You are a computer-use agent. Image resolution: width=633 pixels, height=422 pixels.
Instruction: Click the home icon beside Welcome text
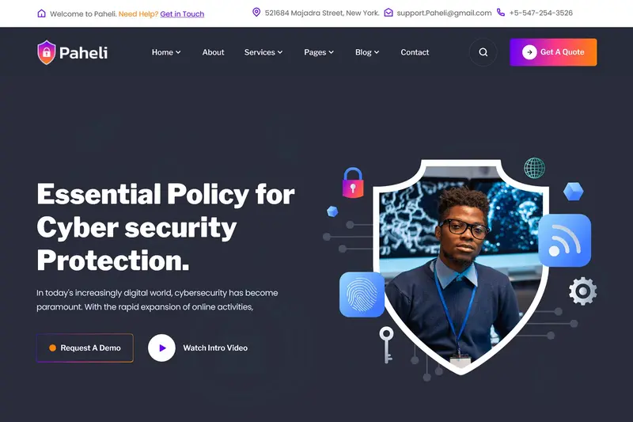click(x=42, y=13)
